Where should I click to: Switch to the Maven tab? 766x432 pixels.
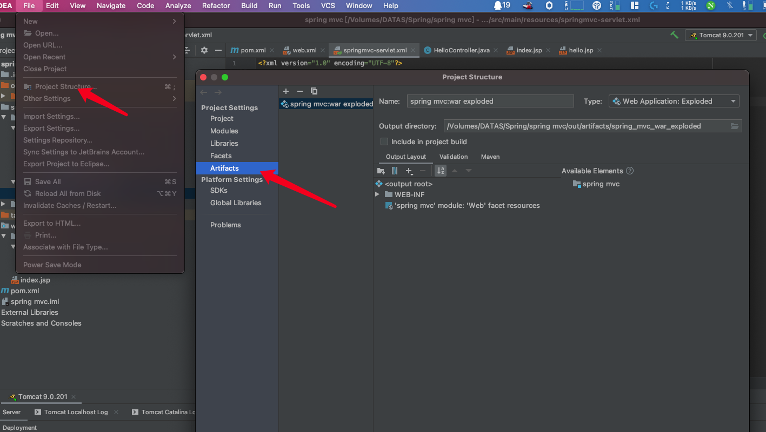[x=490, y=157]
